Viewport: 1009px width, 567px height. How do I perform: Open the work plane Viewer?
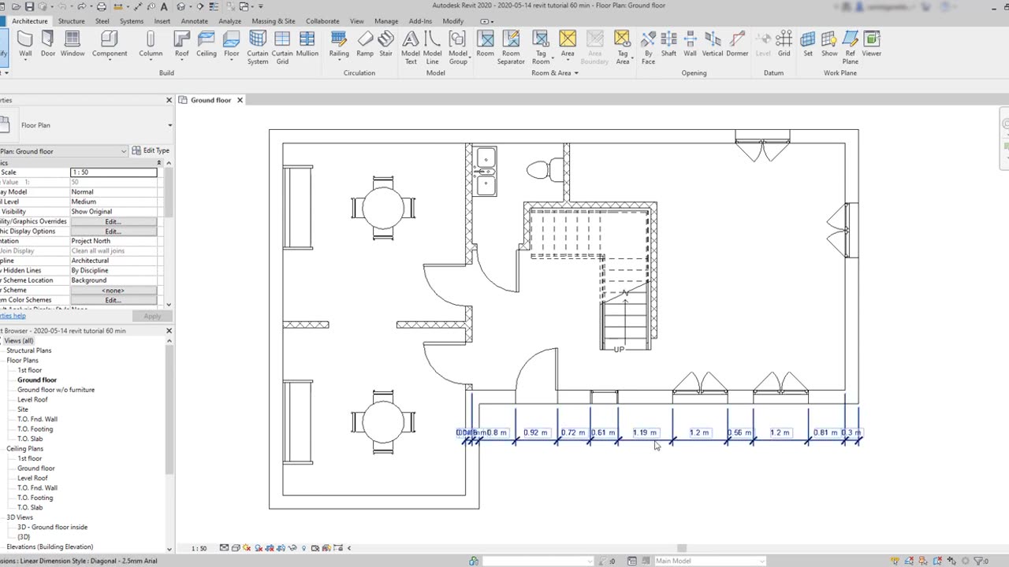click(872, 44)
